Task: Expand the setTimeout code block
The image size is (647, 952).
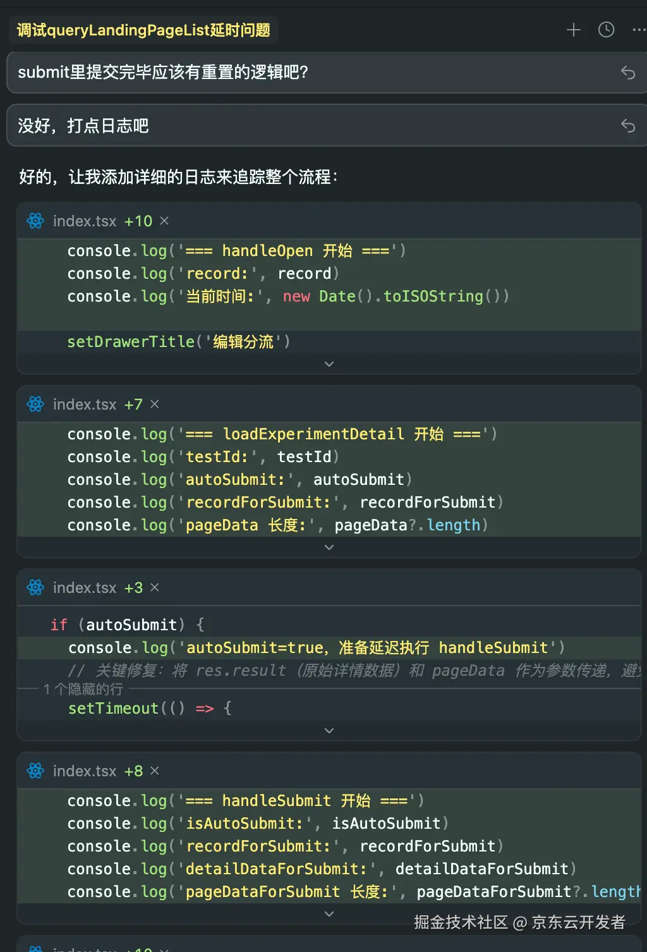Action: (x=329, y=730)
